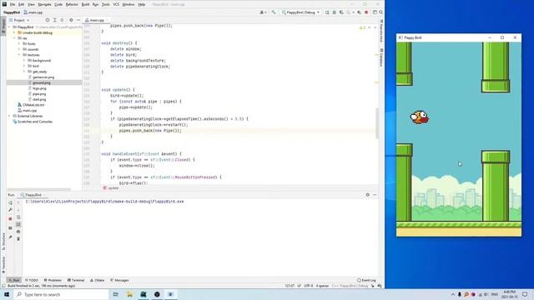This screenshot has height=300, width=534.
Task: Select Scratches and Consoles node
Action: point(35,122)
